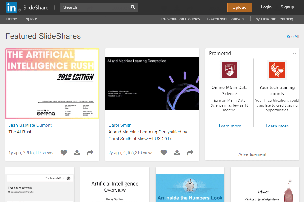Click the Login link
This screenshot has height=202, width=304.
pos(266,7)
